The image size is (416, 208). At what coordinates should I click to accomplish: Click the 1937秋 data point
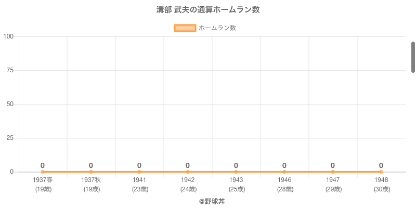[x=91, y=172]
